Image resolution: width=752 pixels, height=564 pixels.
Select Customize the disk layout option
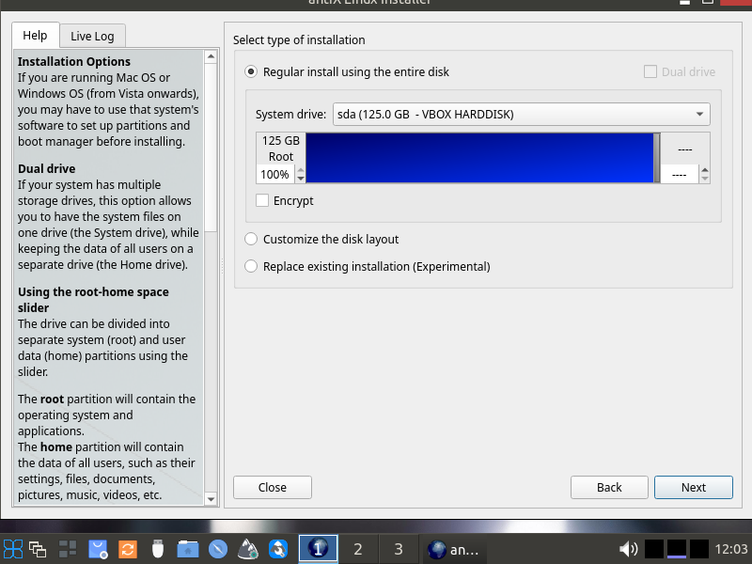251,239
